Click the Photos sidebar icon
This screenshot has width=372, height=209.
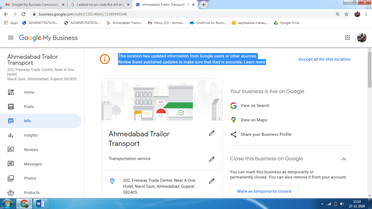click(11, 178)
